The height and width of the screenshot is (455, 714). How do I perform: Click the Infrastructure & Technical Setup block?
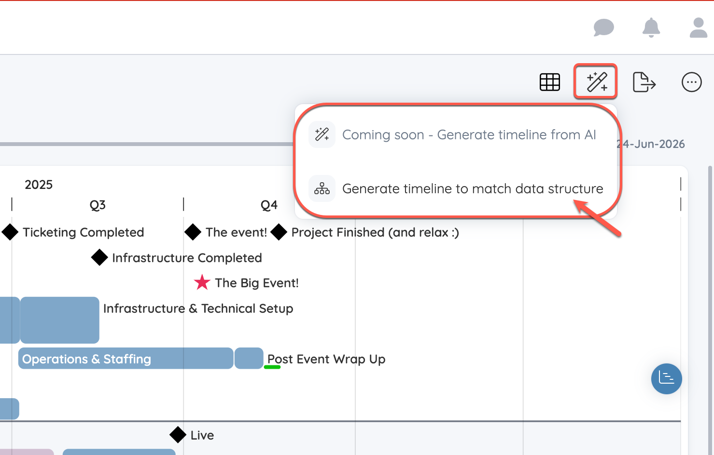(x=60, y=320)
